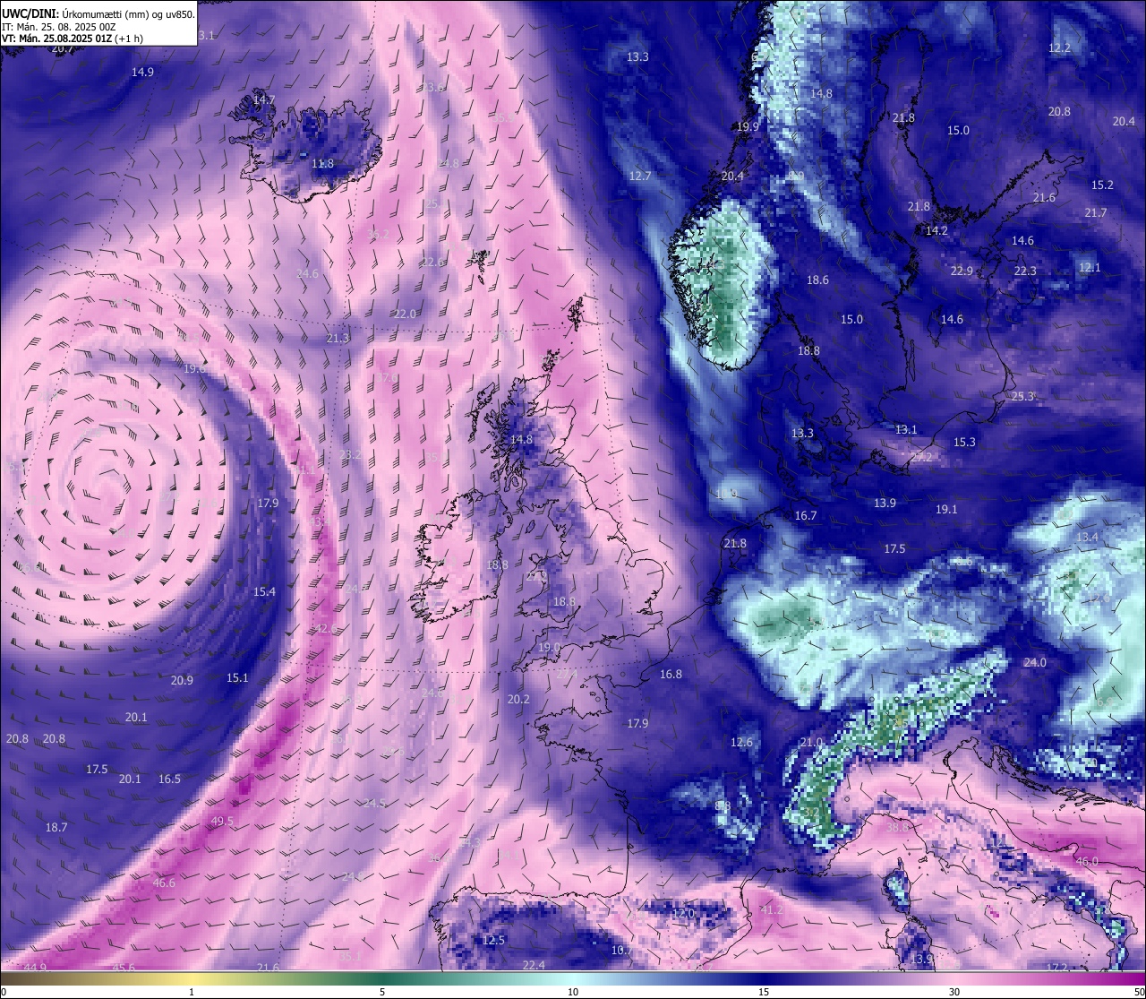Click the colour scale tick label 1
Viewport: 1146px width, 999px height.
click(x=192, y=992)
